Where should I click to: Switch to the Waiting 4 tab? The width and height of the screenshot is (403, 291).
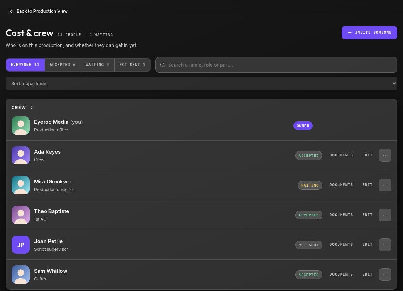pos(98,65)
